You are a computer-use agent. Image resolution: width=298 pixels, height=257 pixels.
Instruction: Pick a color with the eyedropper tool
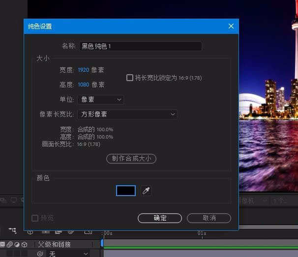point(146,191)
